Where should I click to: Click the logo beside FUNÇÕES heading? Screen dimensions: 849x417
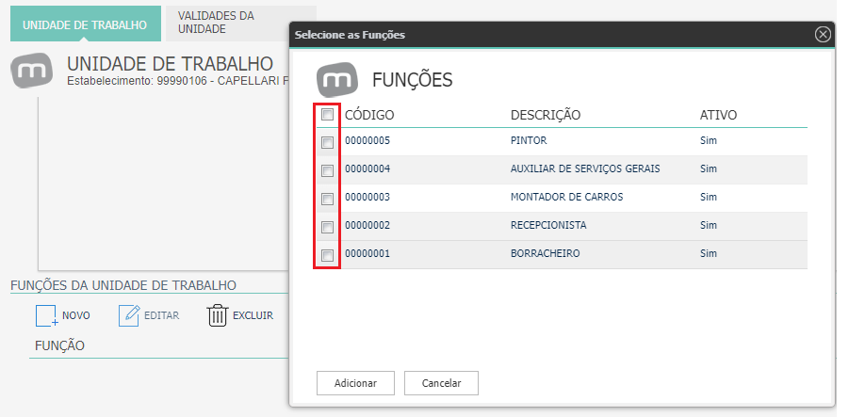click(x=337, y=80)
